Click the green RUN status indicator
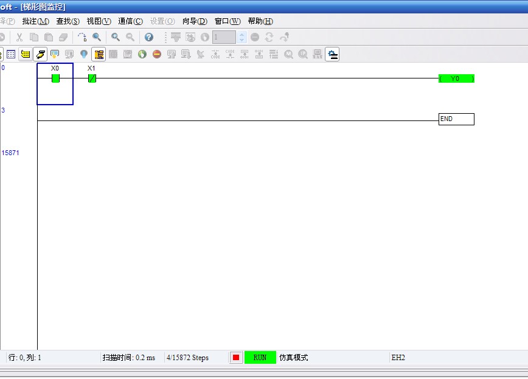 [260, 358]
